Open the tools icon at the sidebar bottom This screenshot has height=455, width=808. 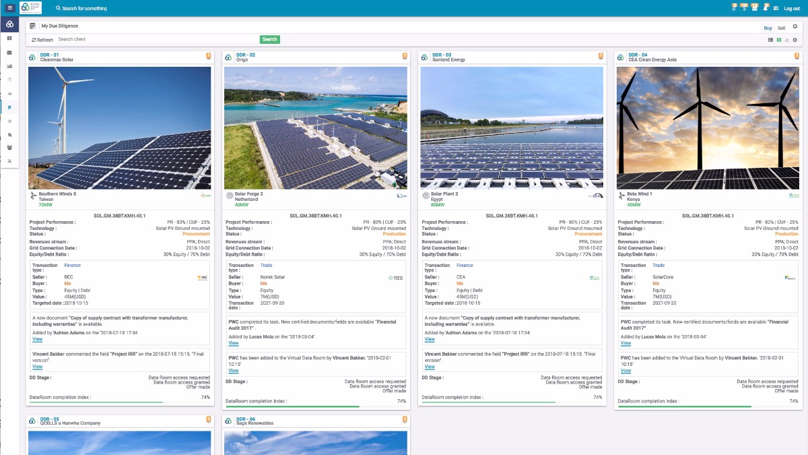click(9, 161)
